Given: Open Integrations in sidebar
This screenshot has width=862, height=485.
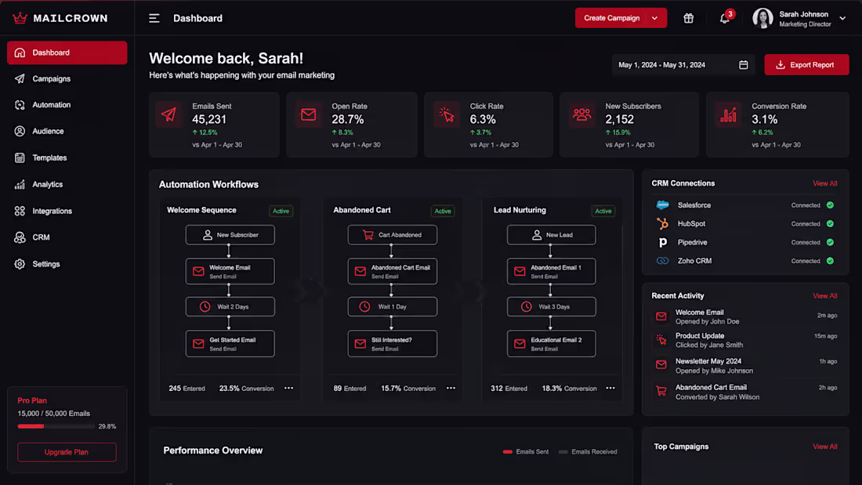Looking at the screenshot, I should tap(67, 211).
